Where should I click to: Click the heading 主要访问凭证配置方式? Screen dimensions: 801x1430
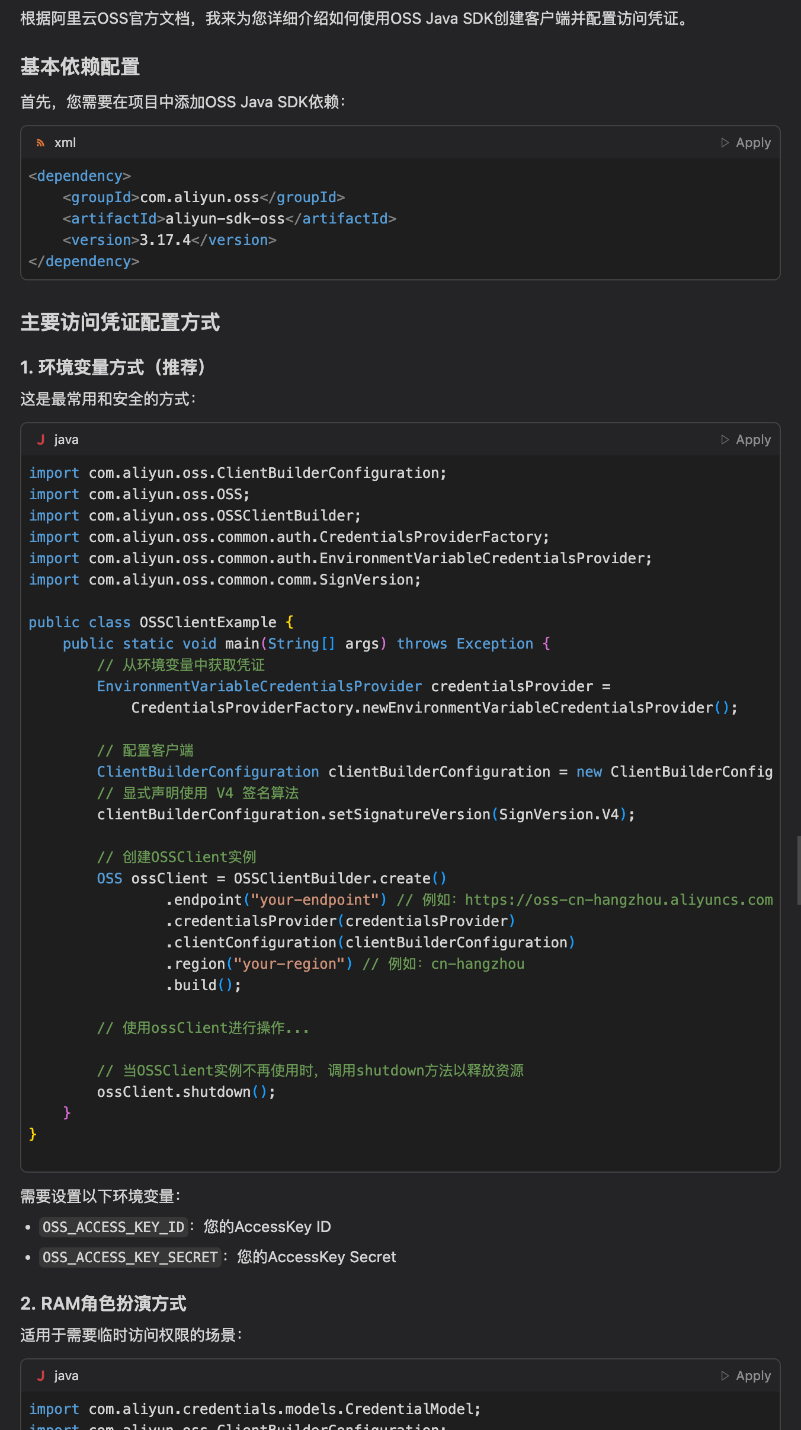point(120,323)
